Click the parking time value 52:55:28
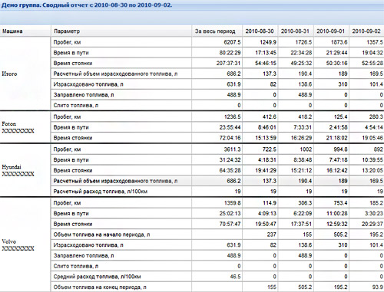 372,64
